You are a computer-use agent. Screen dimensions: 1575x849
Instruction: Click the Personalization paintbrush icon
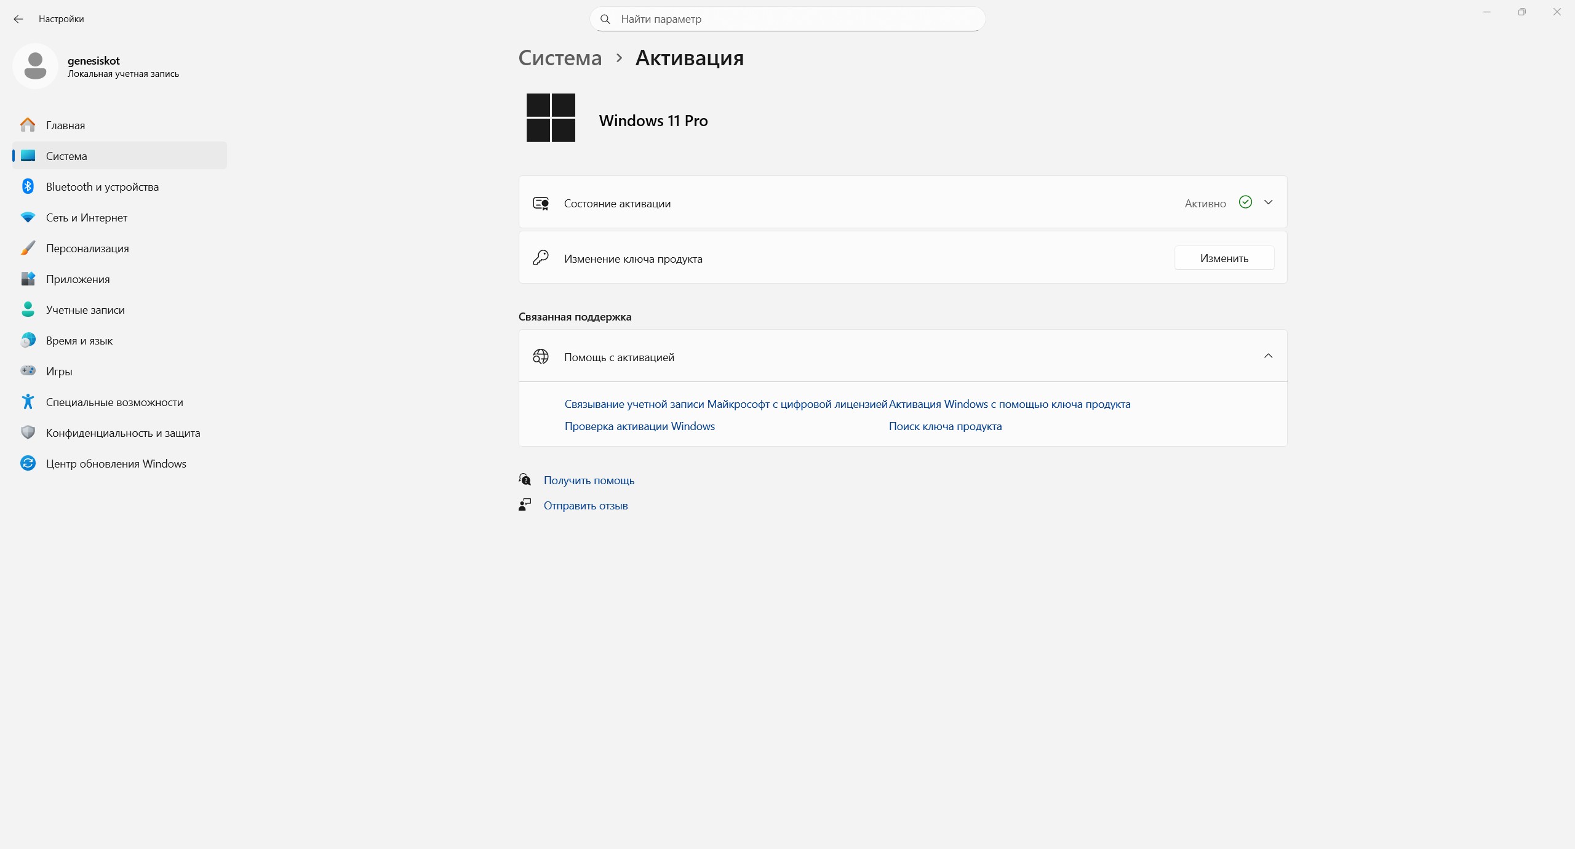(x=28, y=248)
